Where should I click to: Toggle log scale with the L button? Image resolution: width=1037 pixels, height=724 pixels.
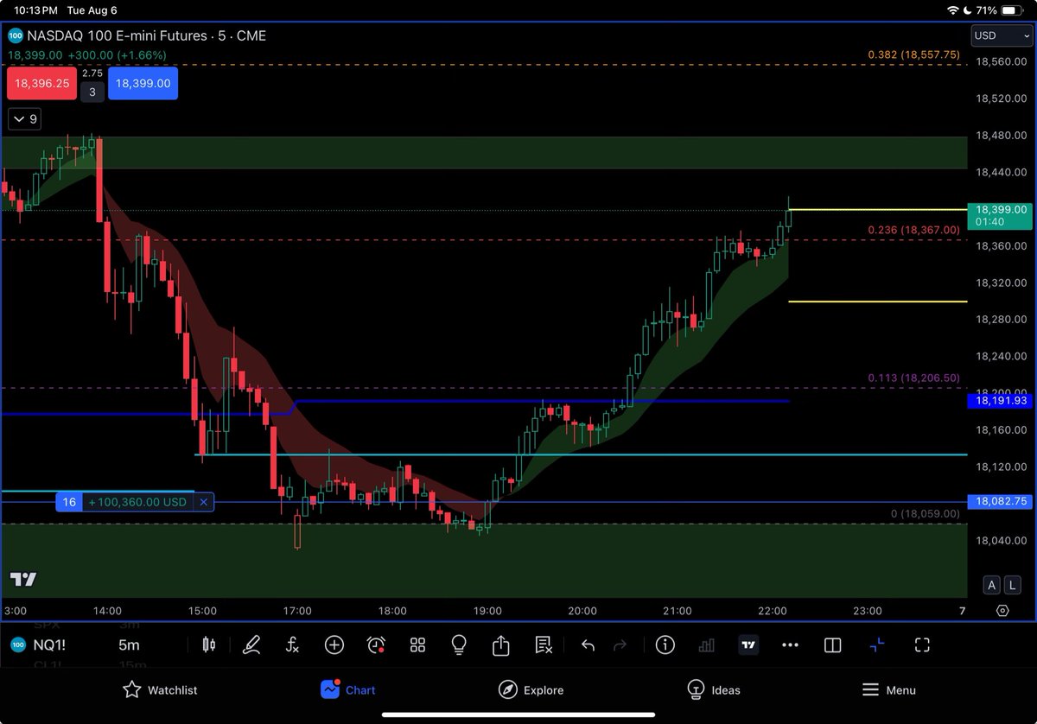click(x=1014, y=585)
